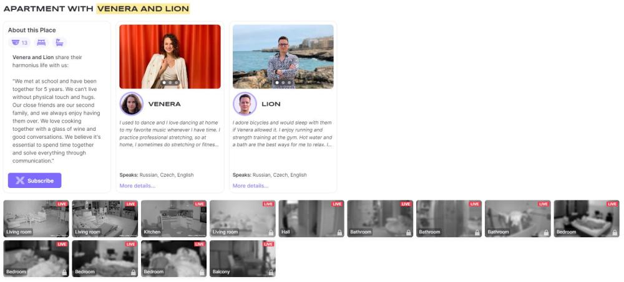Click the VENERA name heading

click(164, 104)
